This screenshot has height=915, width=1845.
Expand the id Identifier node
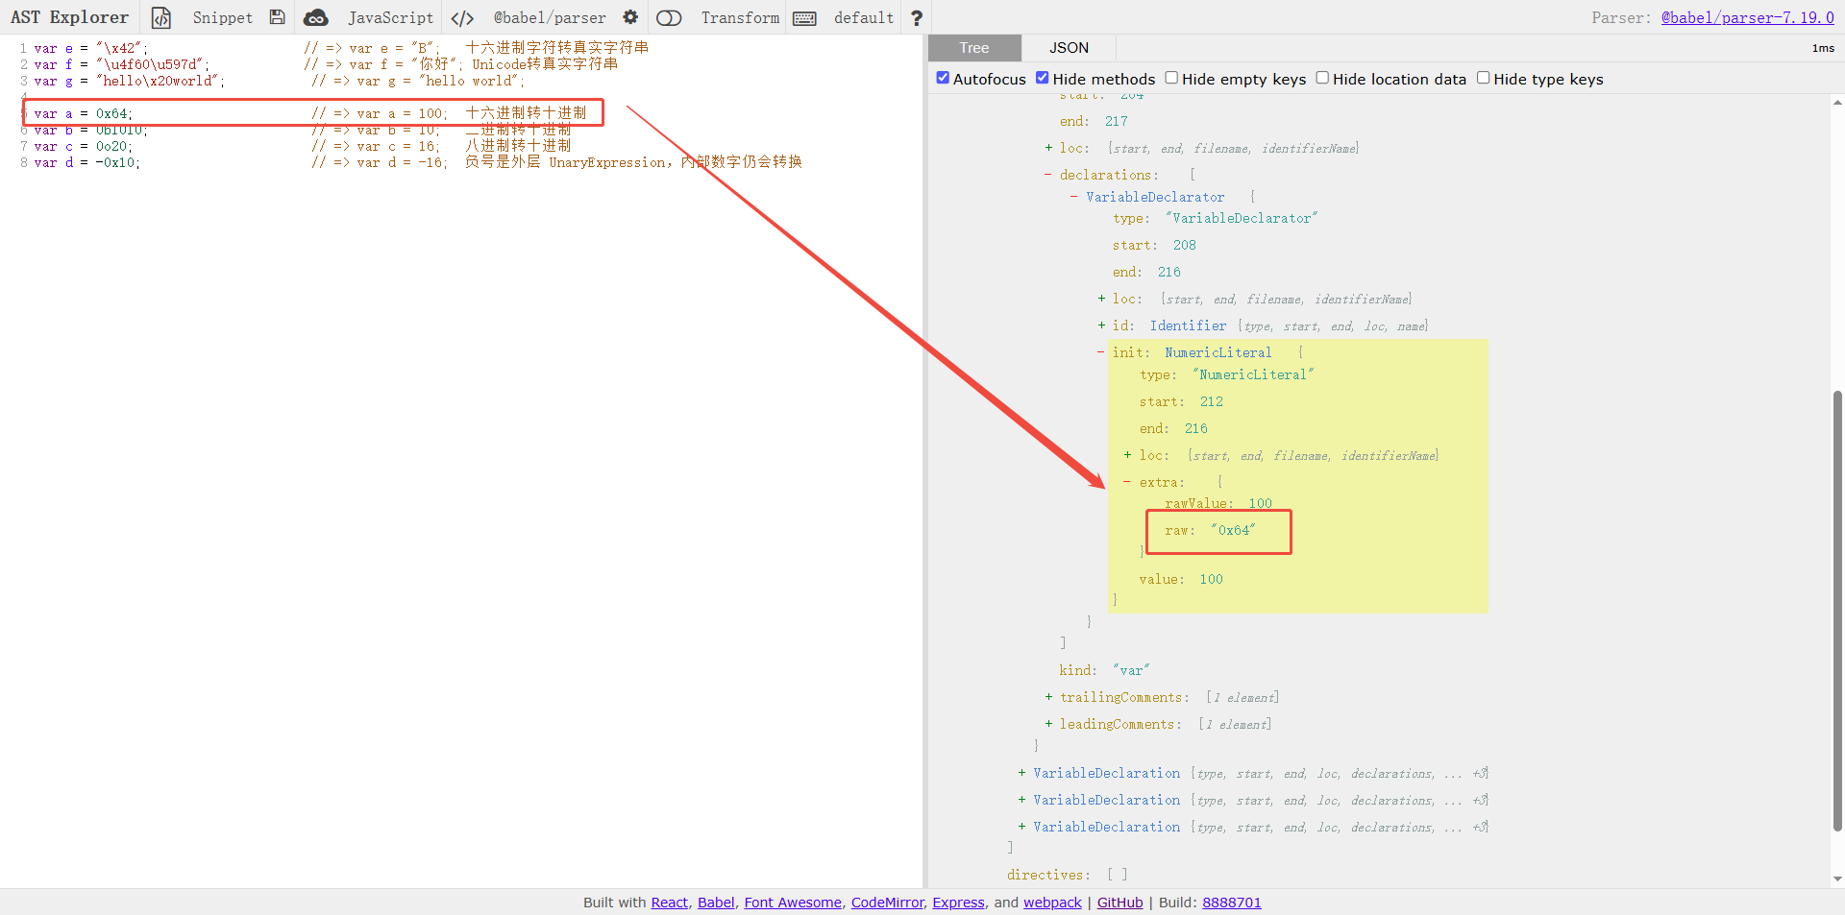click(1101, 325)
